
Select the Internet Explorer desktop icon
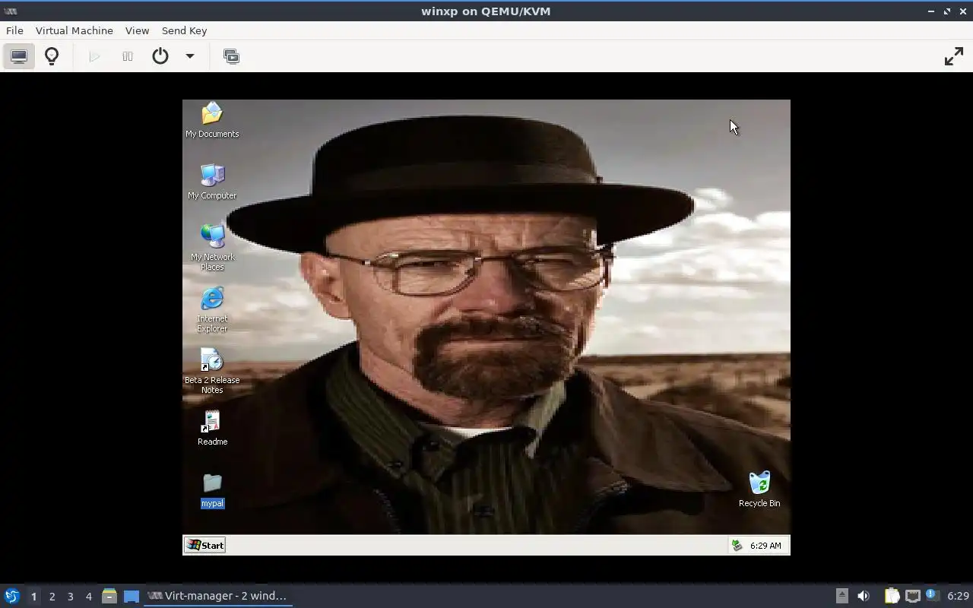pyautogui.click(x=212, y=310)
